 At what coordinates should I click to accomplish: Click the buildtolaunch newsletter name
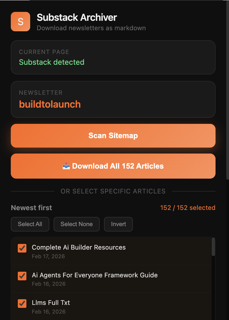(50, 104)
